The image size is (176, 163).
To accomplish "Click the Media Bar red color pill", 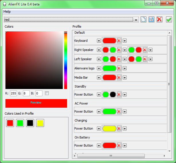I will click(109, 77).
